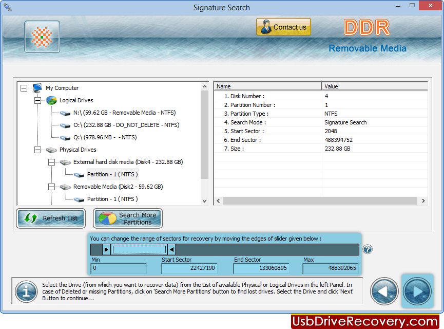Click the help question mark icon
The image size is (444, 329).
tap(368, 250)
